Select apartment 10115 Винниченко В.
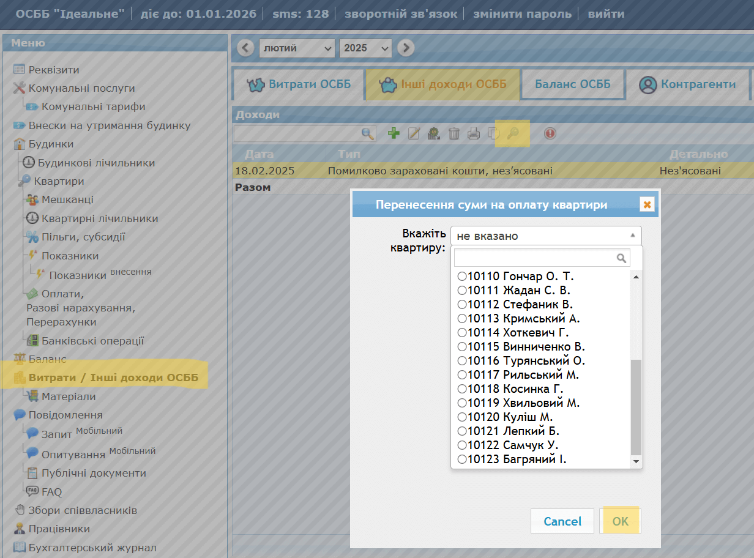The image size is (754, 558). pos(521,346)
